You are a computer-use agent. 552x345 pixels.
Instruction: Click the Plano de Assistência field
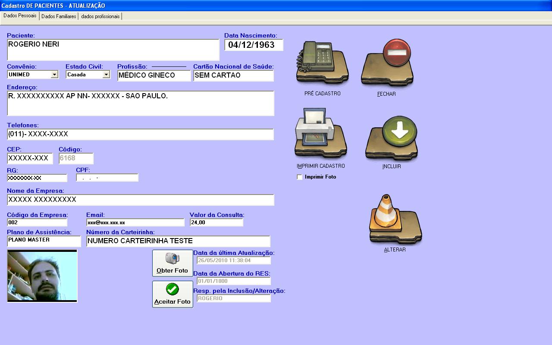44,241
